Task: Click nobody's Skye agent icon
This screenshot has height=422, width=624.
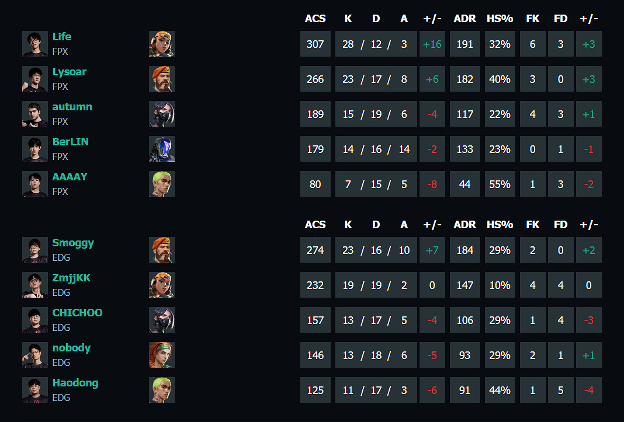Action: (162, 355)
